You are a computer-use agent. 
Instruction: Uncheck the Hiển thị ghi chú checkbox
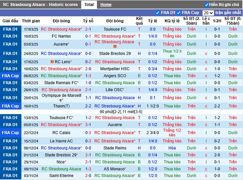pos(206,5)
